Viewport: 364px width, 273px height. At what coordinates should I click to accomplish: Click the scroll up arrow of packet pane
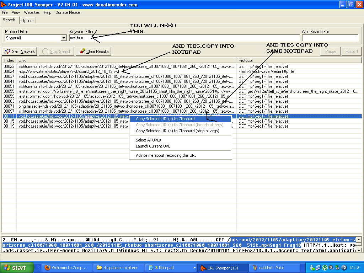pos(359,239)
